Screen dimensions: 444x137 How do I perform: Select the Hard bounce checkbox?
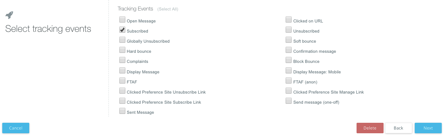[122, 50]
